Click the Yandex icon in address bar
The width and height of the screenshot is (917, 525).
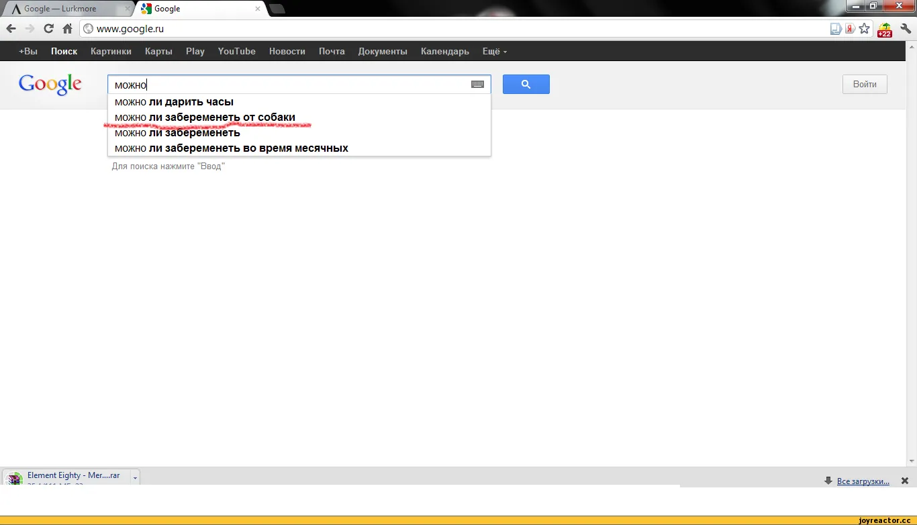(850, 29)
